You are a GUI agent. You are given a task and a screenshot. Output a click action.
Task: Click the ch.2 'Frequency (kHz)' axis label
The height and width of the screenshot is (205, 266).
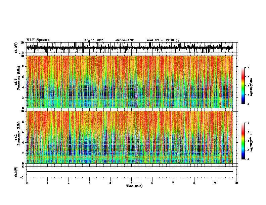tap(18, 133)
